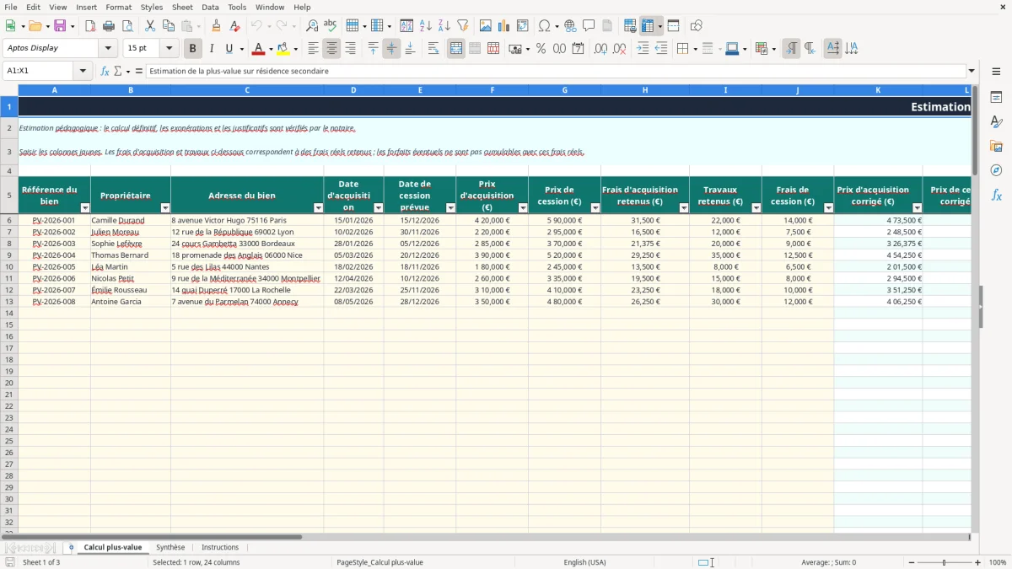Open the sidebar Navigator compass icon
This screenshot has height=569, width=1012.
click(996, 170)
